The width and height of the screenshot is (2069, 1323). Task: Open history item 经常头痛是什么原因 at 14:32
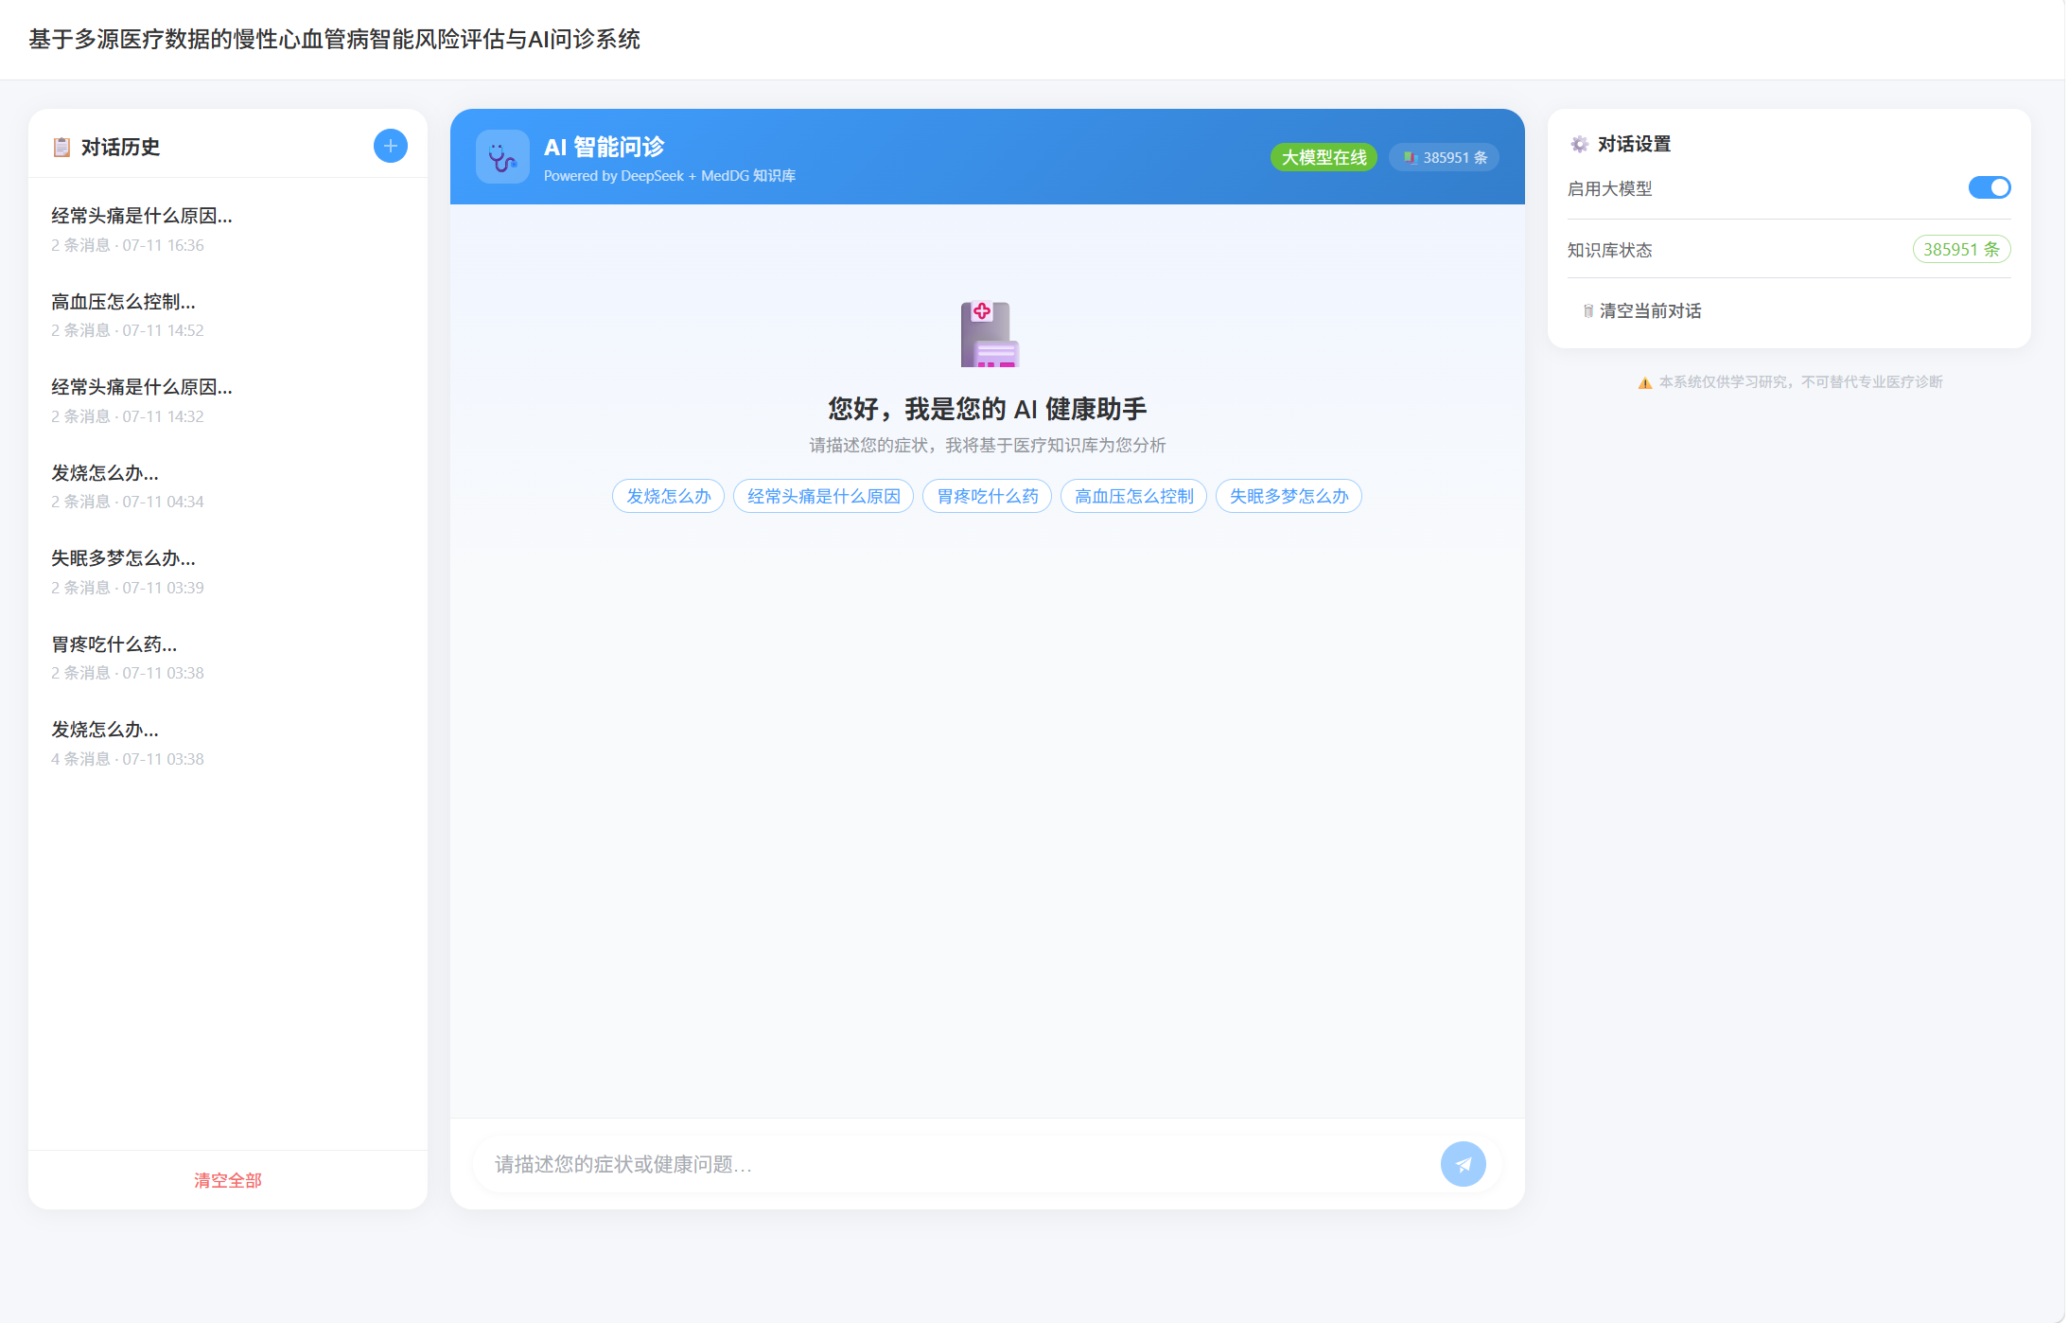coord(228,400)
